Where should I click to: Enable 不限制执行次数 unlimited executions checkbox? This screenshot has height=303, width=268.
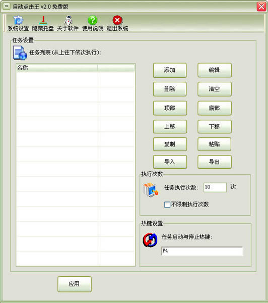[167, 205]
